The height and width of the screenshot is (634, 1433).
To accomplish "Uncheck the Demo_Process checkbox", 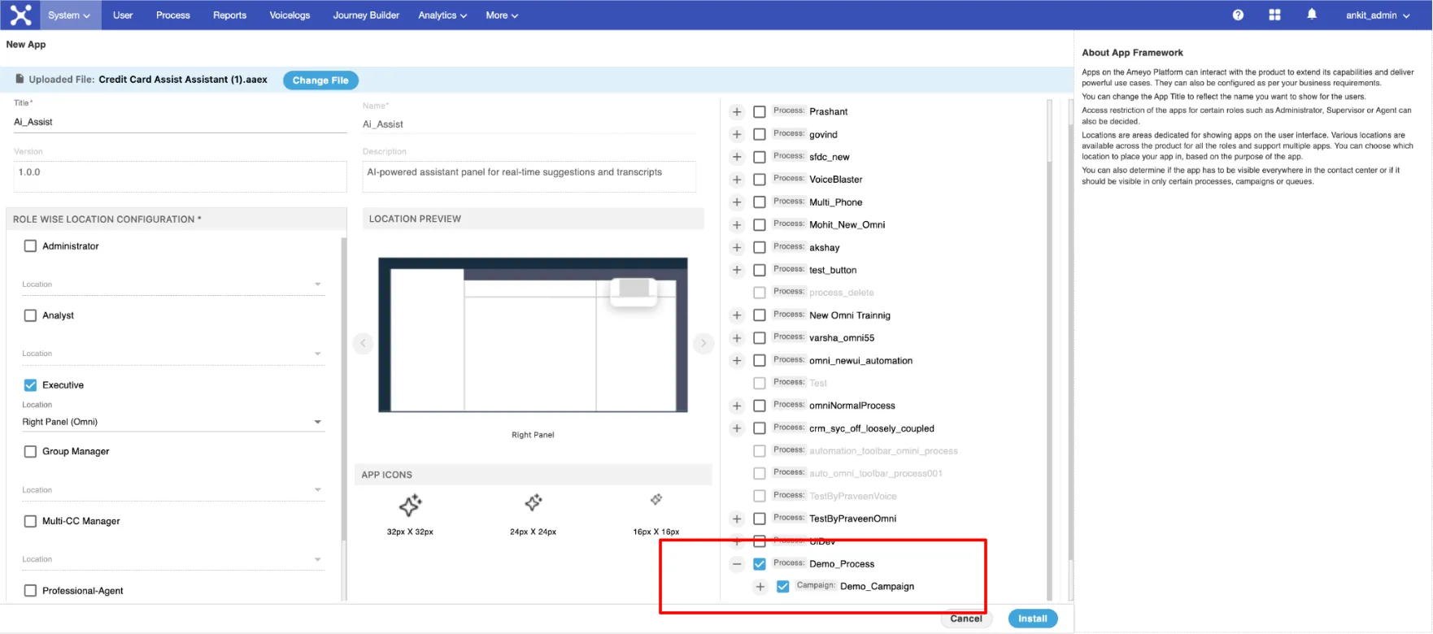I will [x=760, y=564].
